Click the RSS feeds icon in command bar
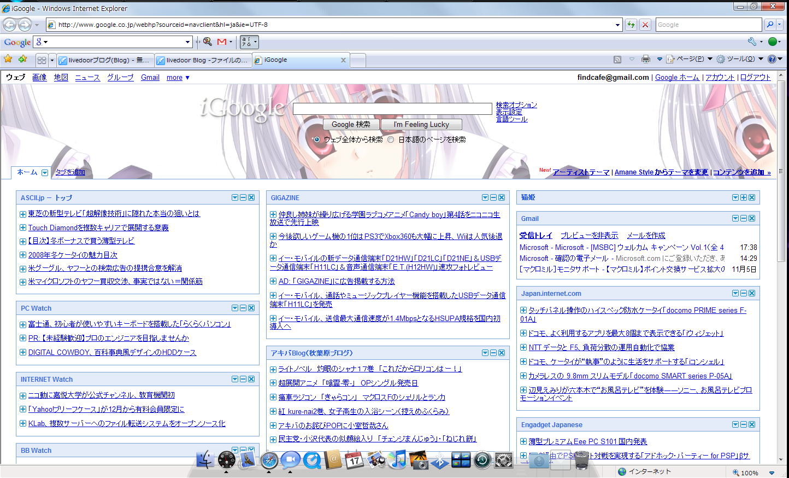This screenshot has width=789, height=478. coord(617,59)
